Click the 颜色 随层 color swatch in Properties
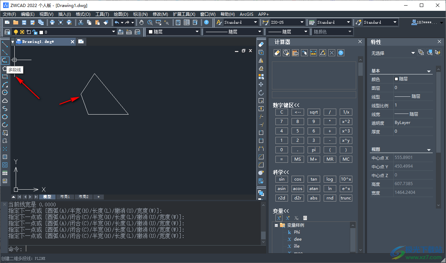 [396, 79]
